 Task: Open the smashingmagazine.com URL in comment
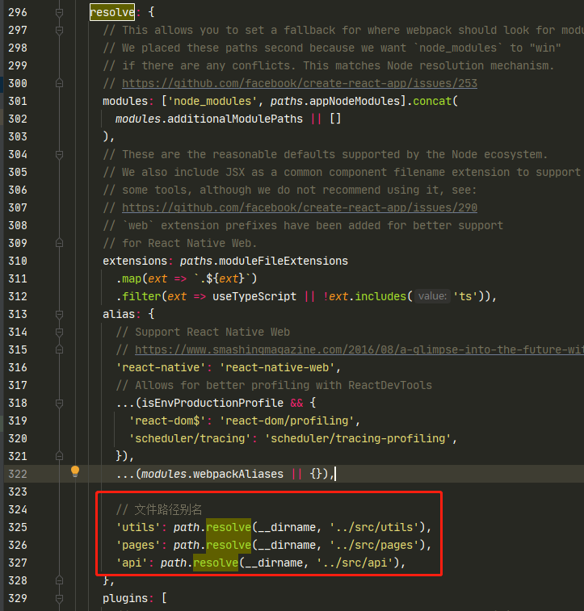pos(359,349)
